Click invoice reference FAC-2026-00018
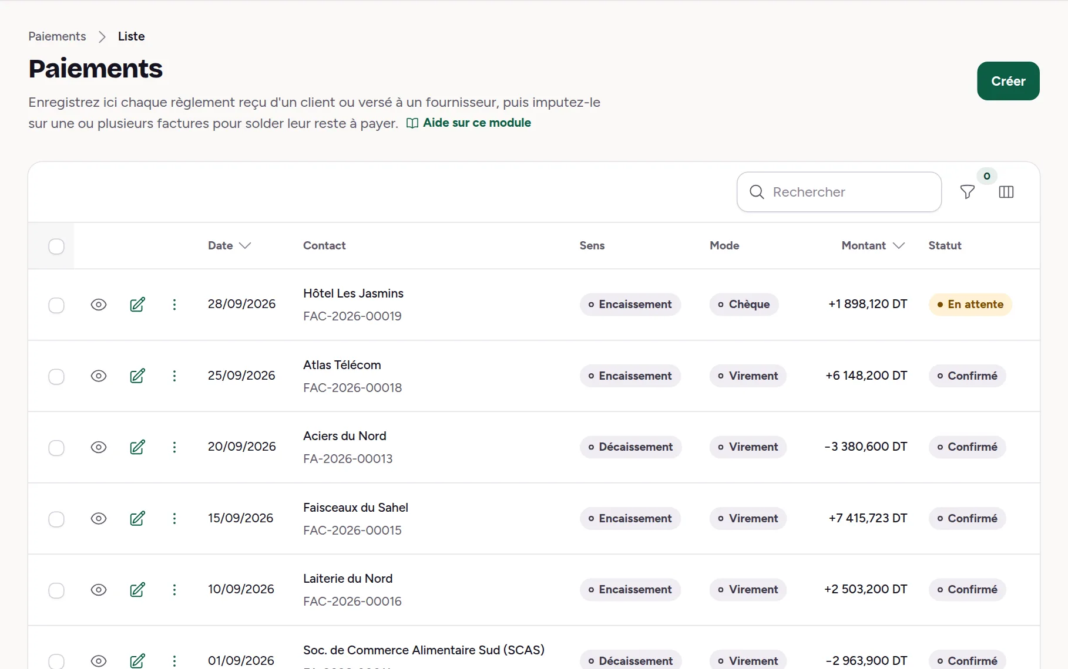1068x669 pixels. click(x=352, y=388)
